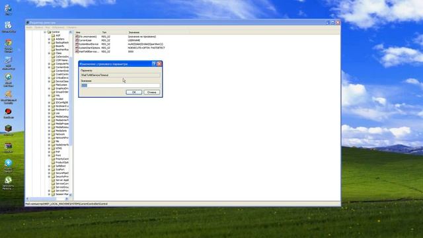Open the Правка menu
423x238 pixels.
tap(38, 28)
